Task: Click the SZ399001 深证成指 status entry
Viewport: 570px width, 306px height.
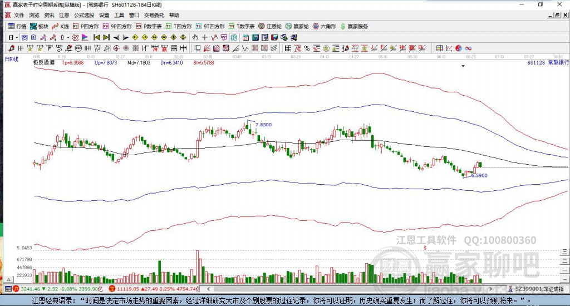Action: pos(536,289)
